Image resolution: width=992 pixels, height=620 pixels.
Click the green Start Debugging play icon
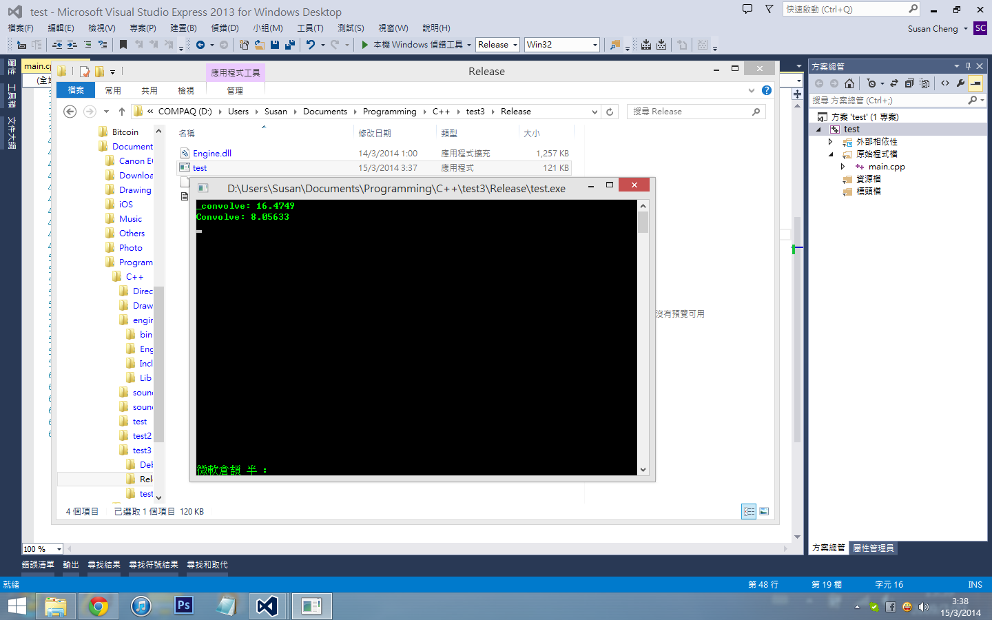365,45
